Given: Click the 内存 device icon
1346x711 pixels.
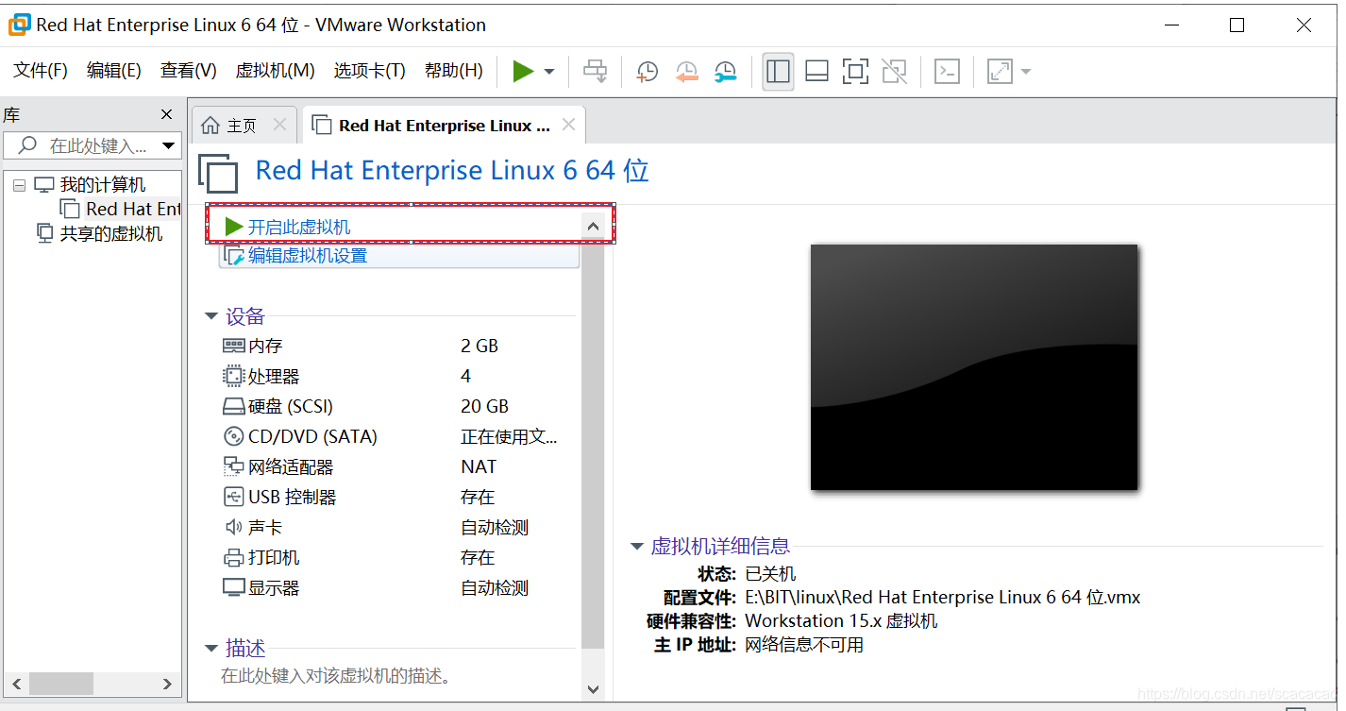Looking at the screenshot, I should (233, 346).
